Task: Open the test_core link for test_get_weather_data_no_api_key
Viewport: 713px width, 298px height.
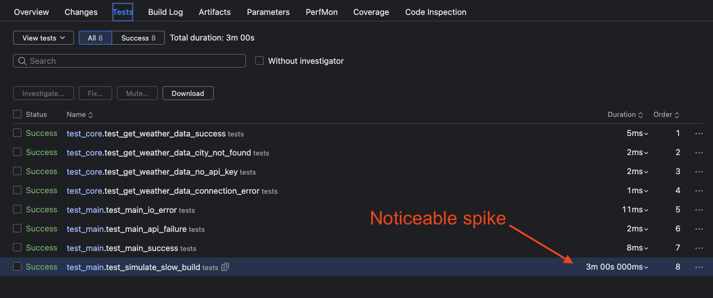Action: (x=84, y=172)
